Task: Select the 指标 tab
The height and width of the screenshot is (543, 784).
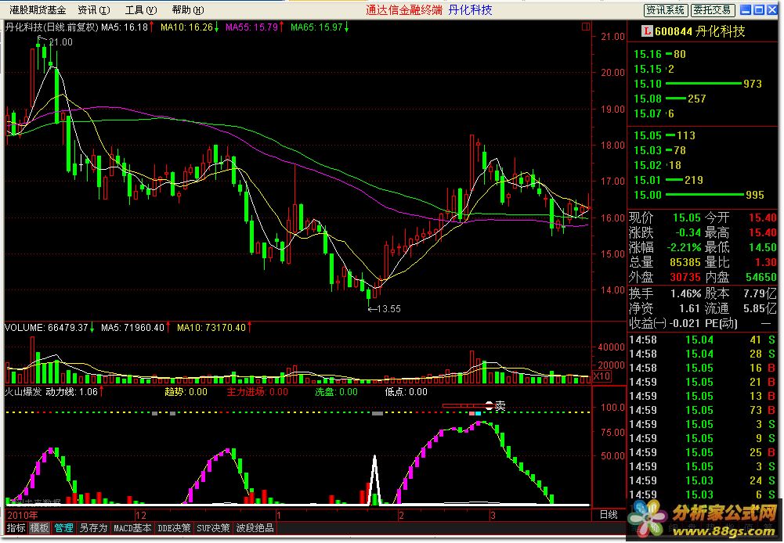Action: click(x=16, y=527)
